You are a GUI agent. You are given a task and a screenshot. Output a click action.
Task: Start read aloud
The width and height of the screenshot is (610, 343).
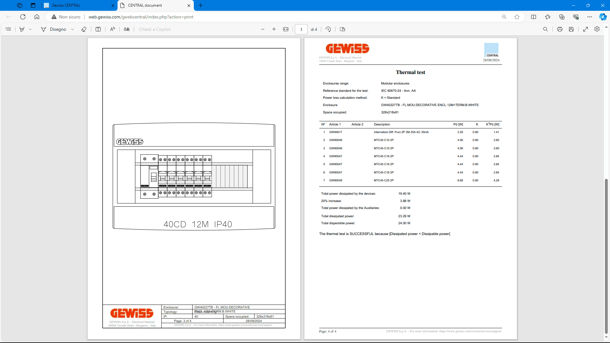112,29
